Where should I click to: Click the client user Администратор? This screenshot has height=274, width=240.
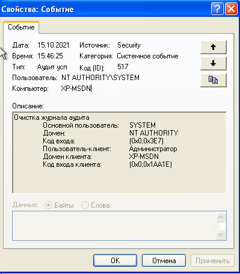[153, 149]
